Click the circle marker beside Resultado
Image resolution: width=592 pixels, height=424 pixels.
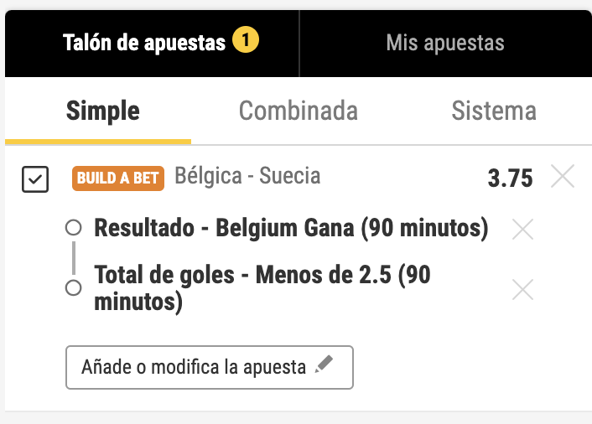pyautogui.click(x=73, y=228)
